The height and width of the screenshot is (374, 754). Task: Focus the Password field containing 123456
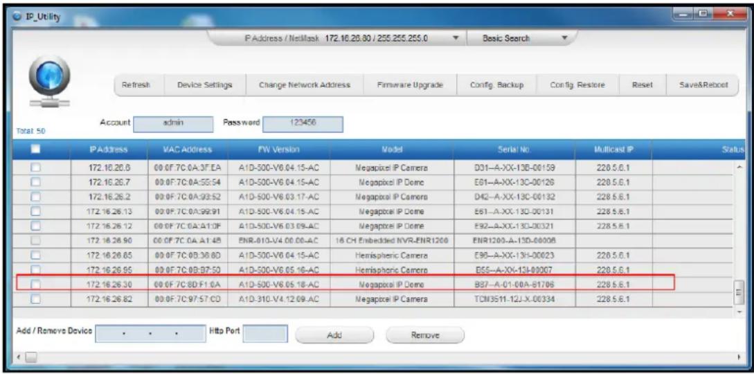coord(303,124)
